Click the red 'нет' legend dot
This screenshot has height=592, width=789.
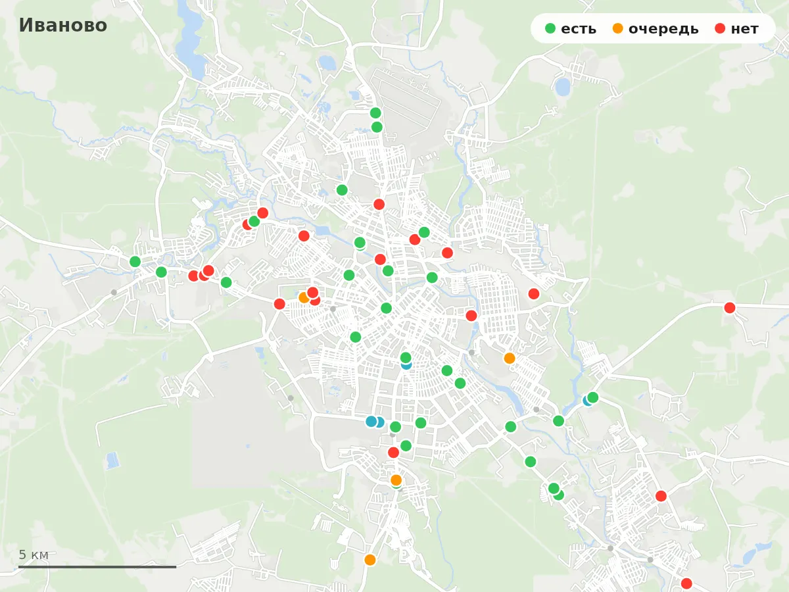point(720,28)
